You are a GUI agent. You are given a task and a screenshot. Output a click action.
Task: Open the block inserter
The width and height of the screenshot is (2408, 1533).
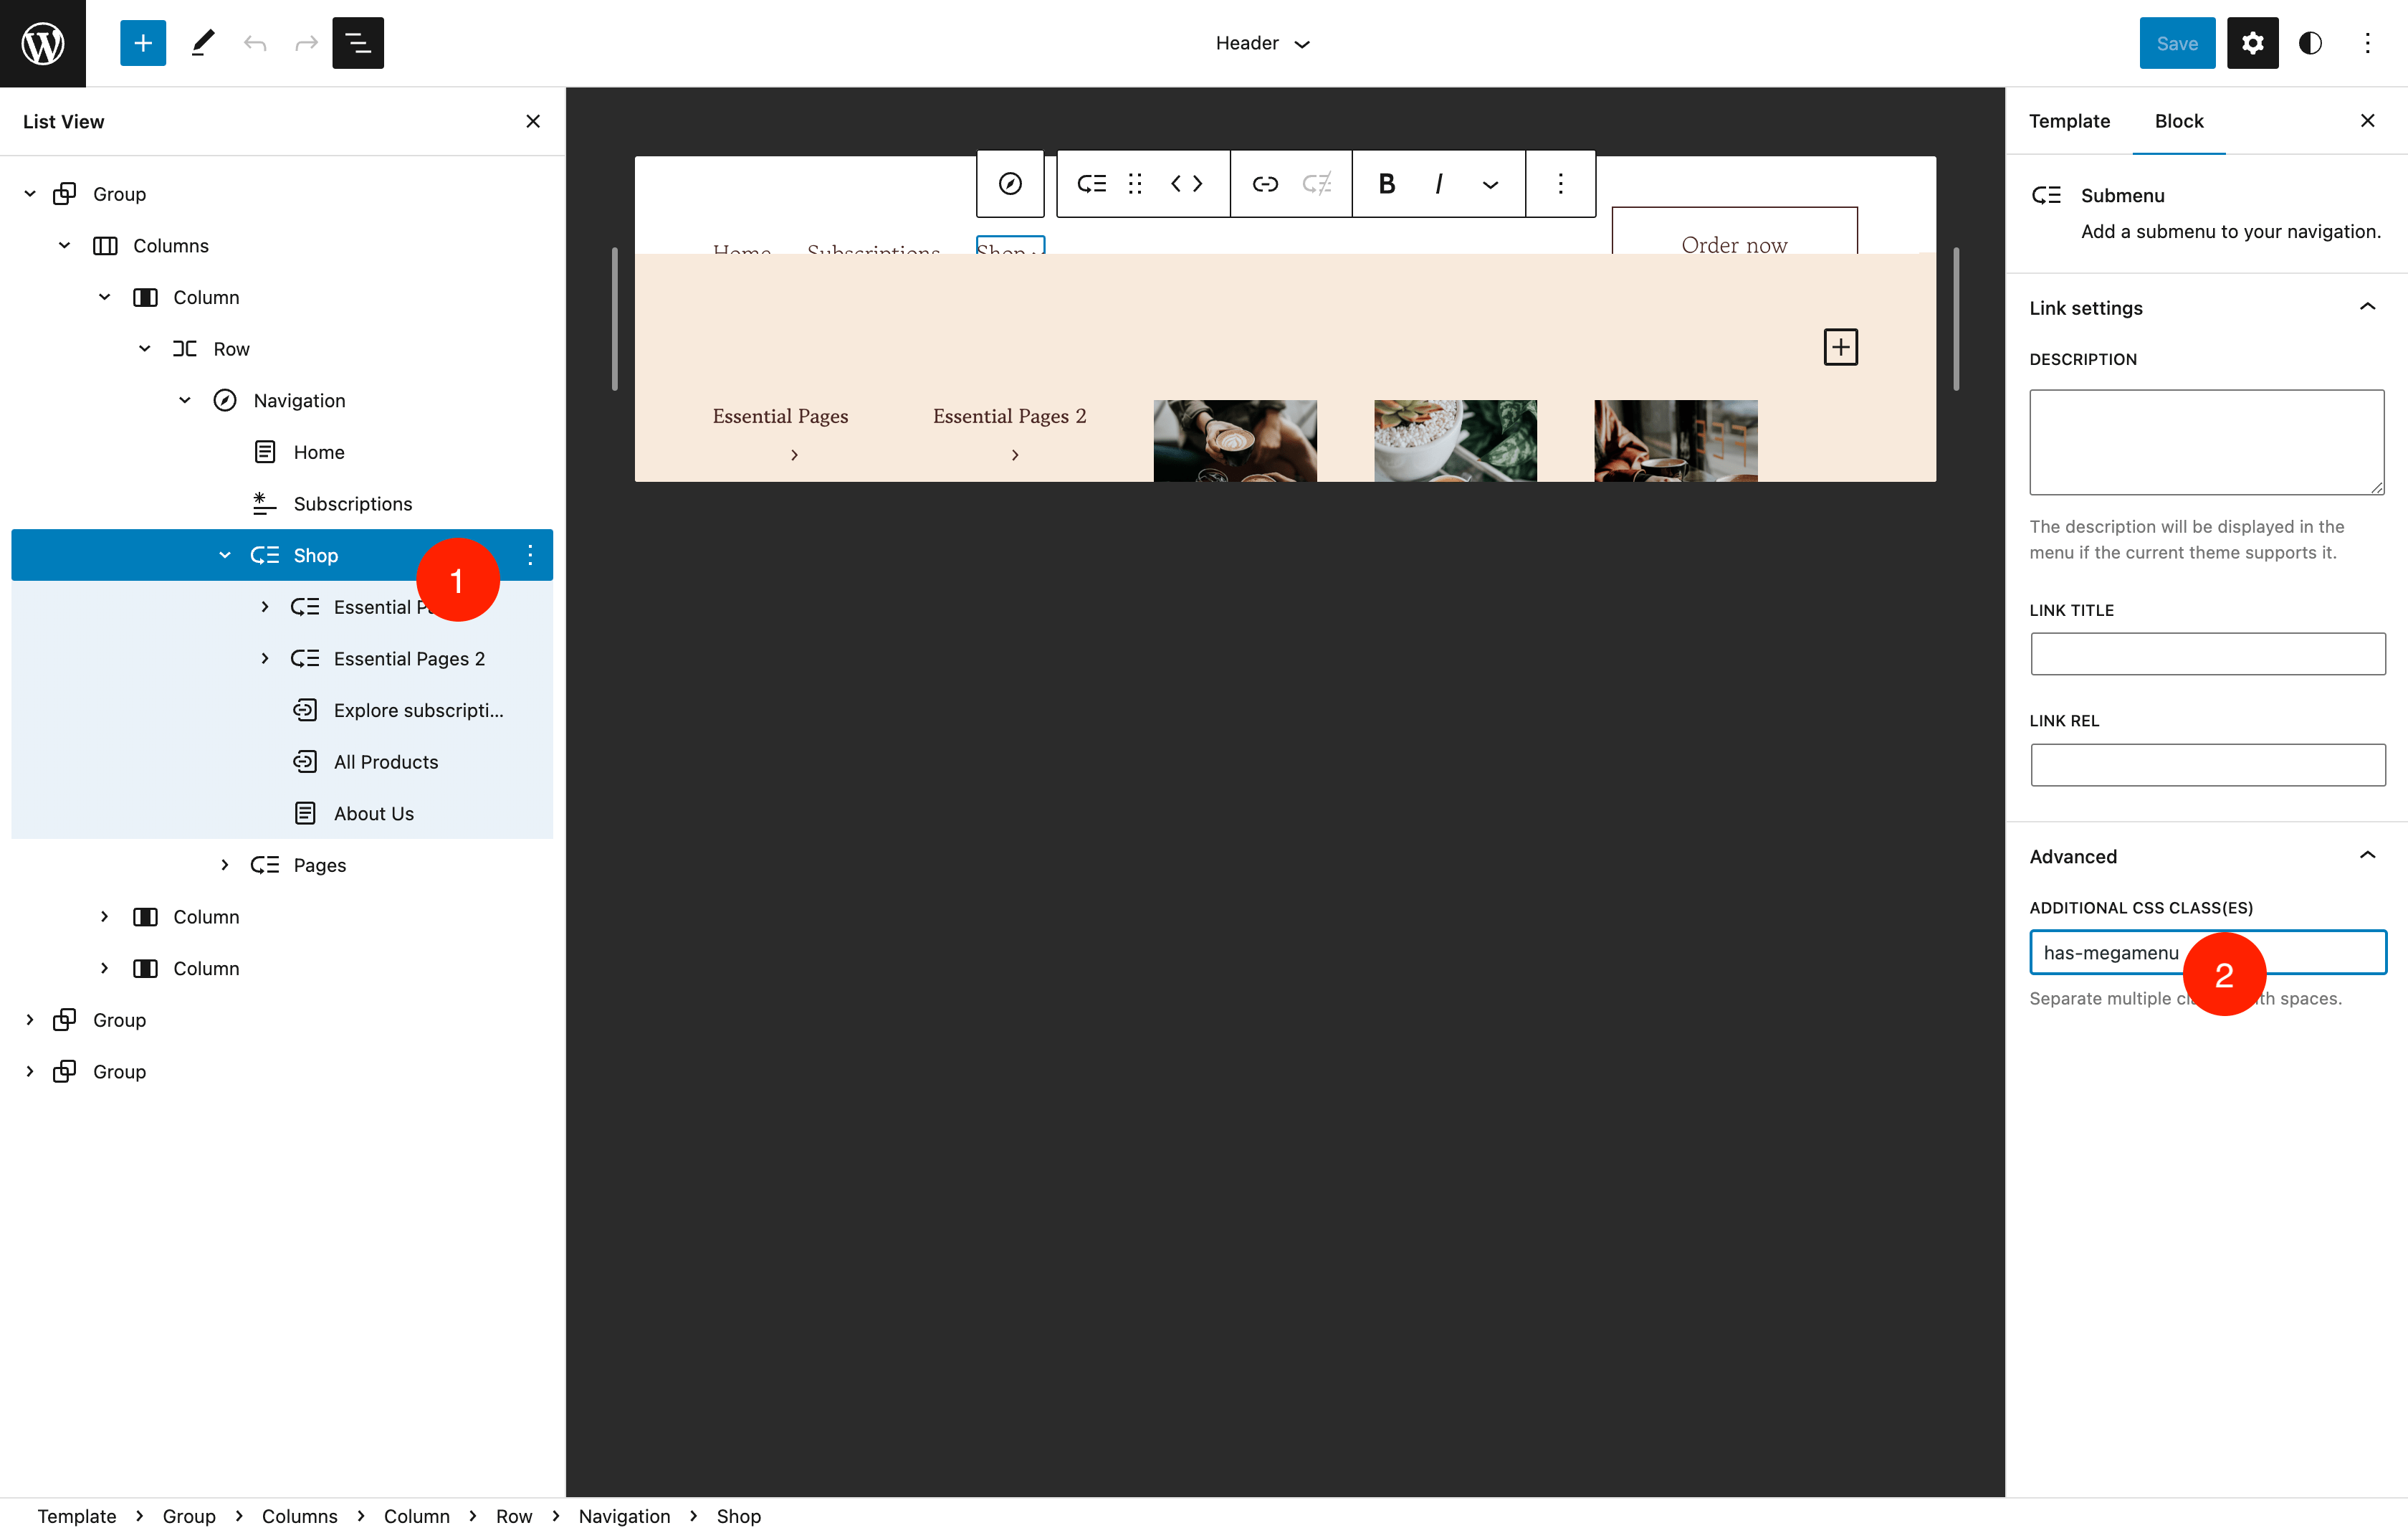click(143, 43)
